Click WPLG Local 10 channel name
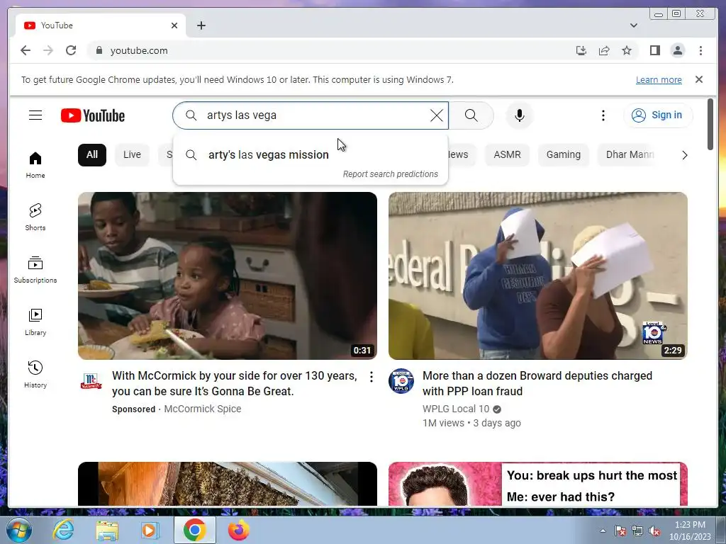This screenshot has height=544, width=726. 456,409
